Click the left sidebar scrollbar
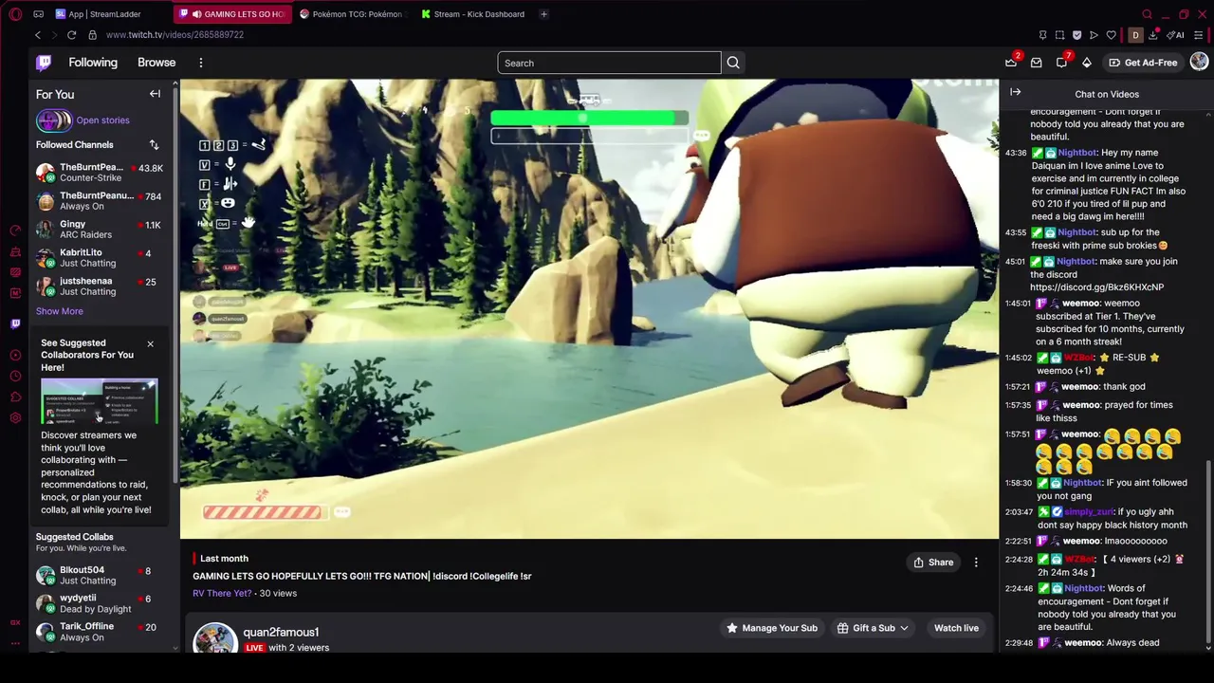This screenshot has width=1214, height=683. pyautogui.click(x=175, y=285)
